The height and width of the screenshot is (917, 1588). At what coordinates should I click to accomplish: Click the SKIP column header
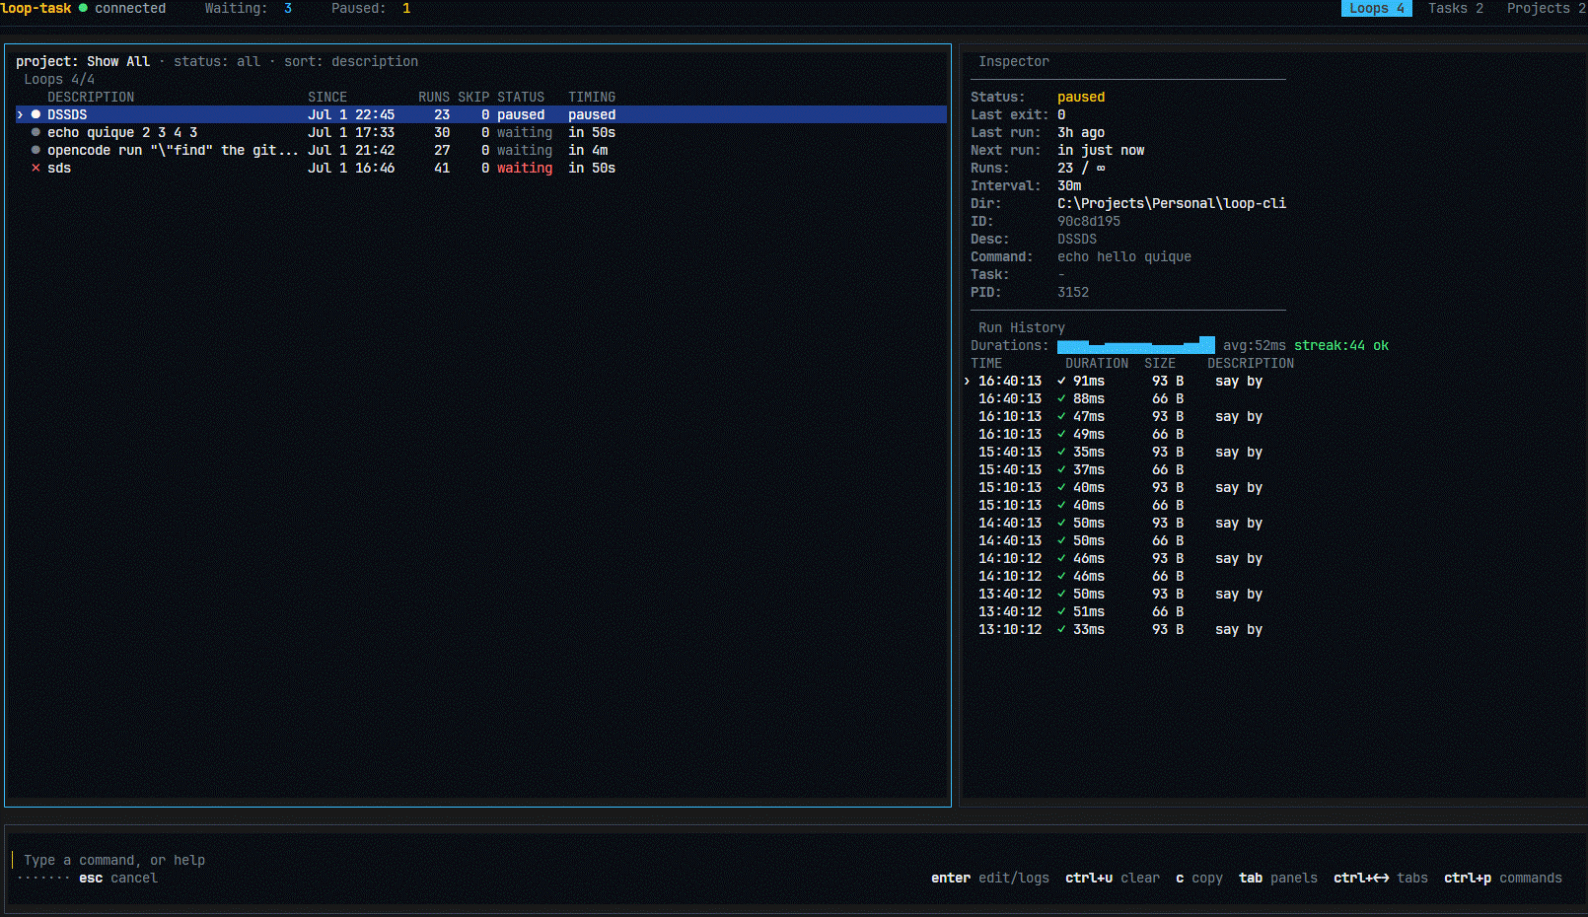click(x=473, y=97)
